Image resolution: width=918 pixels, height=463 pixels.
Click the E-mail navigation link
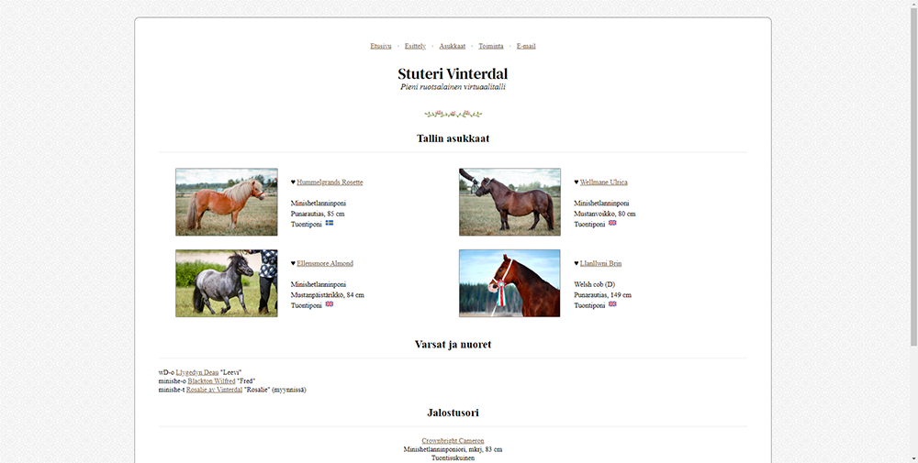pos(526,46)
